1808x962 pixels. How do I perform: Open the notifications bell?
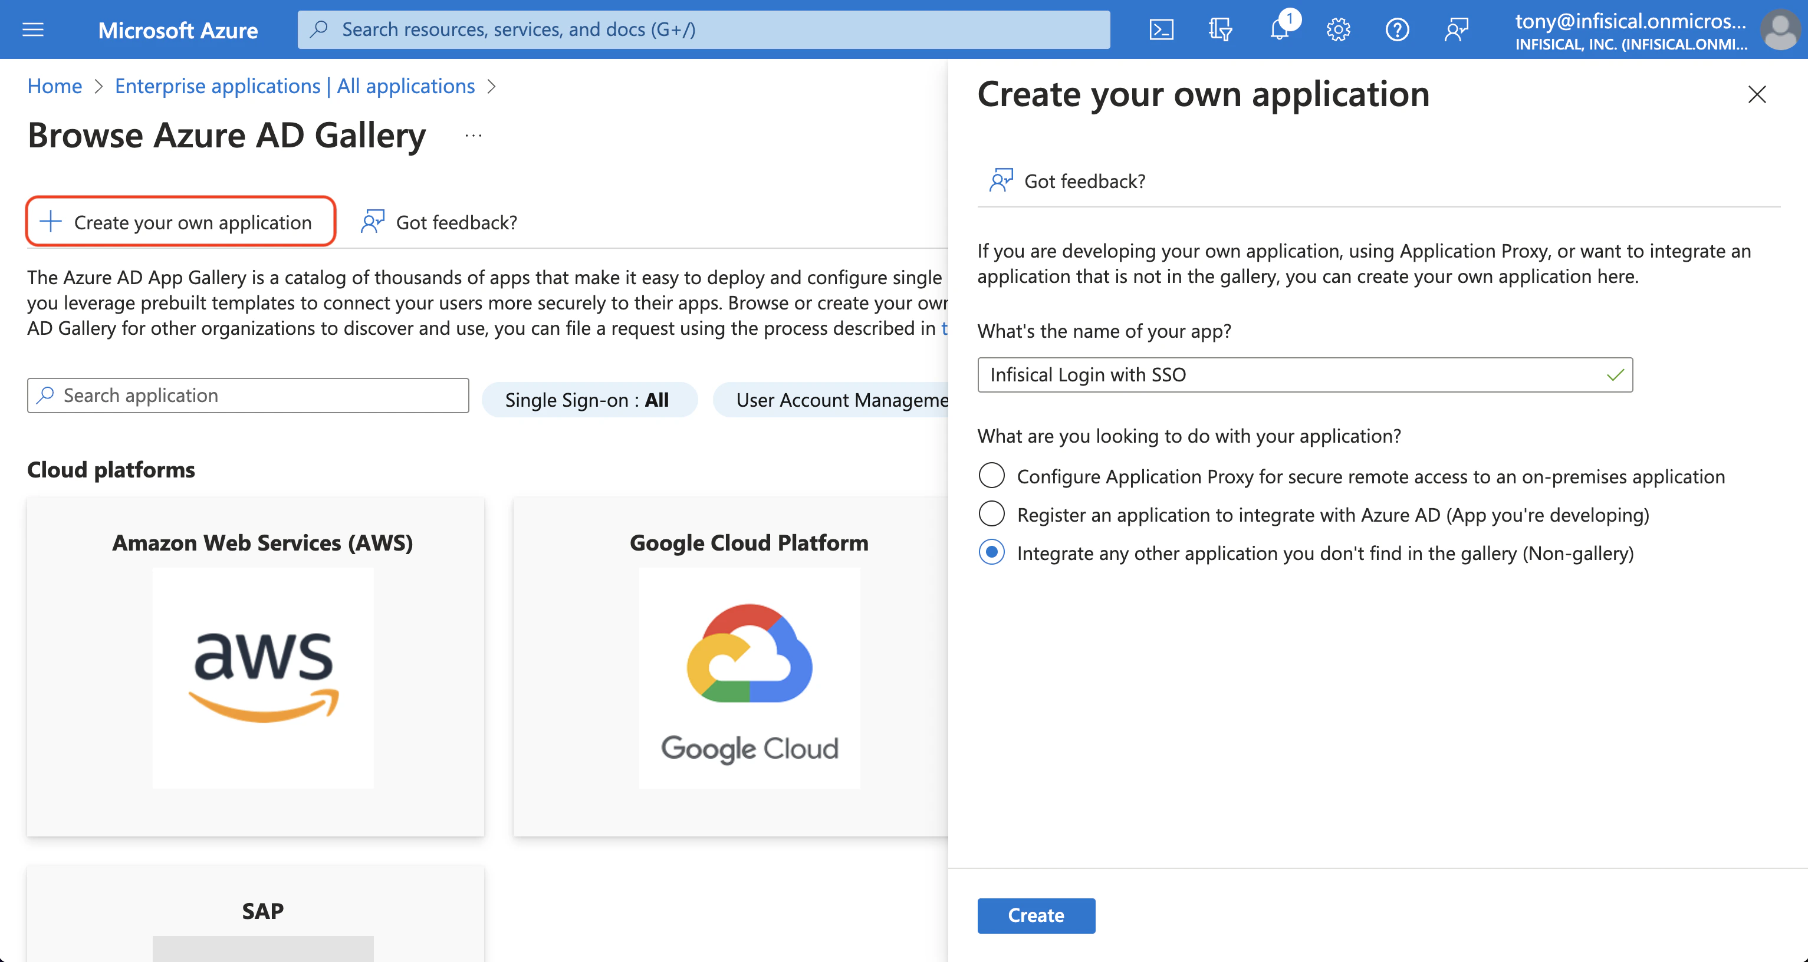[x=1280, y=29]
